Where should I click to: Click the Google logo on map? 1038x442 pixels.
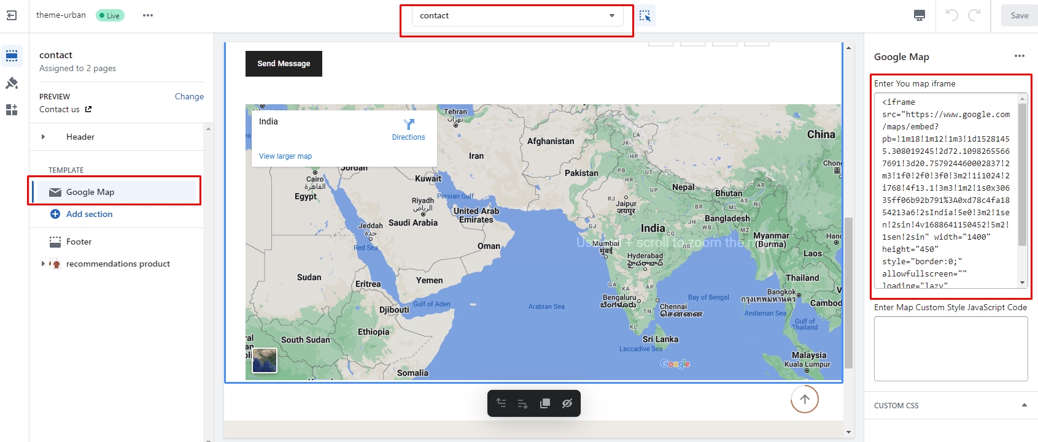point(675,364)
